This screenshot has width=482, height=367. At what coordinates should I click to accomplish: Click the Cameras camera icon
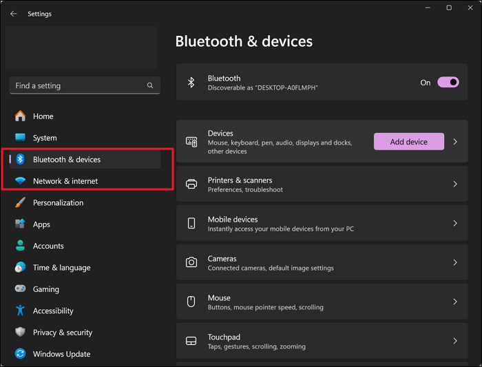pos(191,262)
